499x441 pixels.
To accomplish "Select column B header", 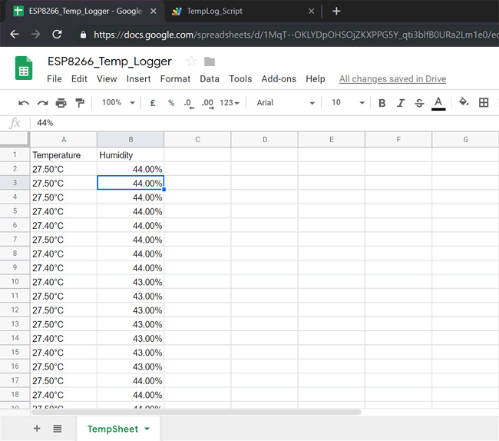I will click(131, 140).
